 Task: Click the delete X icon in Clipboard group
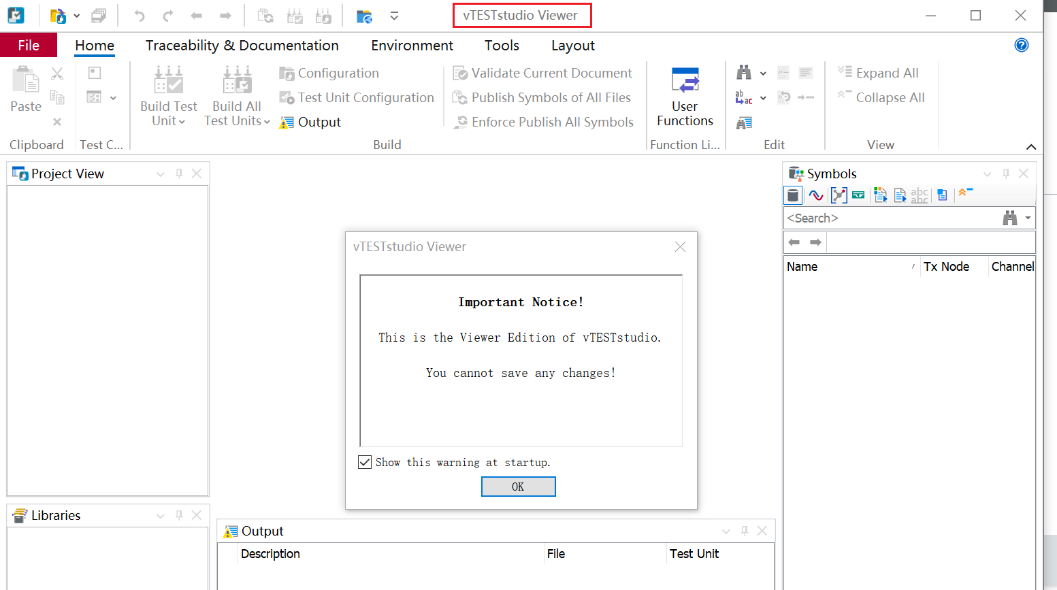(57, 122)
